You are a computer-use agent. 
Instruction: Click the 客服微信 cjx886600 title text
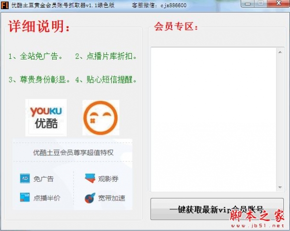coord(159,5)
